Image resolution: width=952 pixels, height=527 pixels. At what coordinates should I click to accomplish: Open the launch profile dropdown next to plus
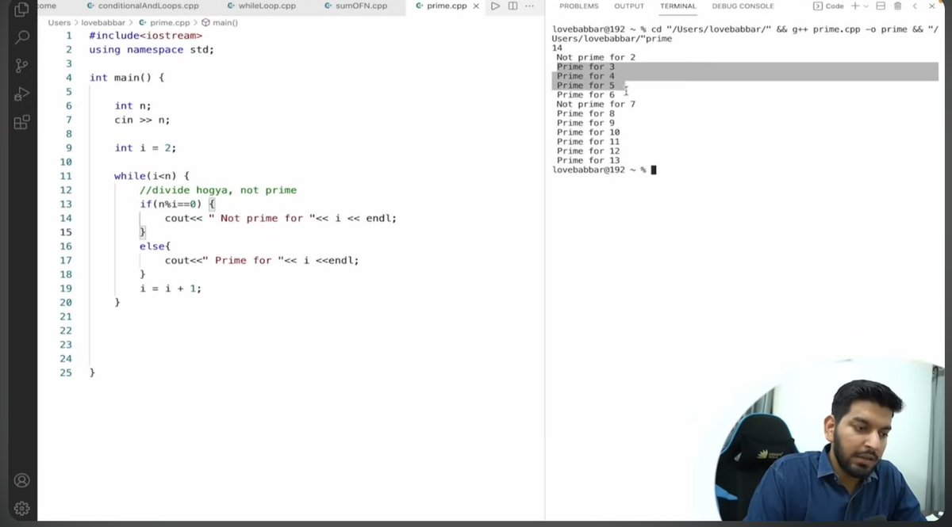click(x=866, y=6)
